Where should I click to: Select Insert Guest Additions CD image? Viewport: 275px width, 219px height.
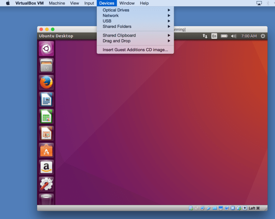coord(135,50)
